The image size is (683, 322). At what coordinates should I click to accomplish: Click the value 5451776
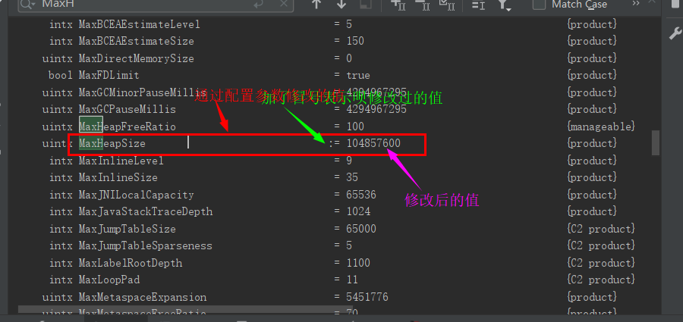point(367,297)
